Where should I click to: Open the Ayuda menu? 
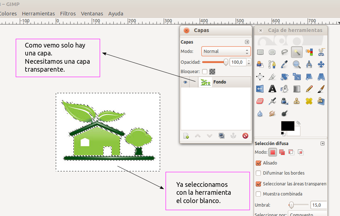point(116,14)
